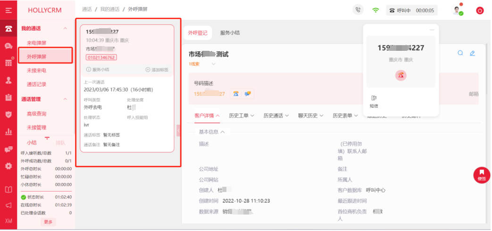Image resolution: width=492 pixels, height=231 pixels.
Task: Click the blue search icon in customer panel
Action: (x=460, y=53)
